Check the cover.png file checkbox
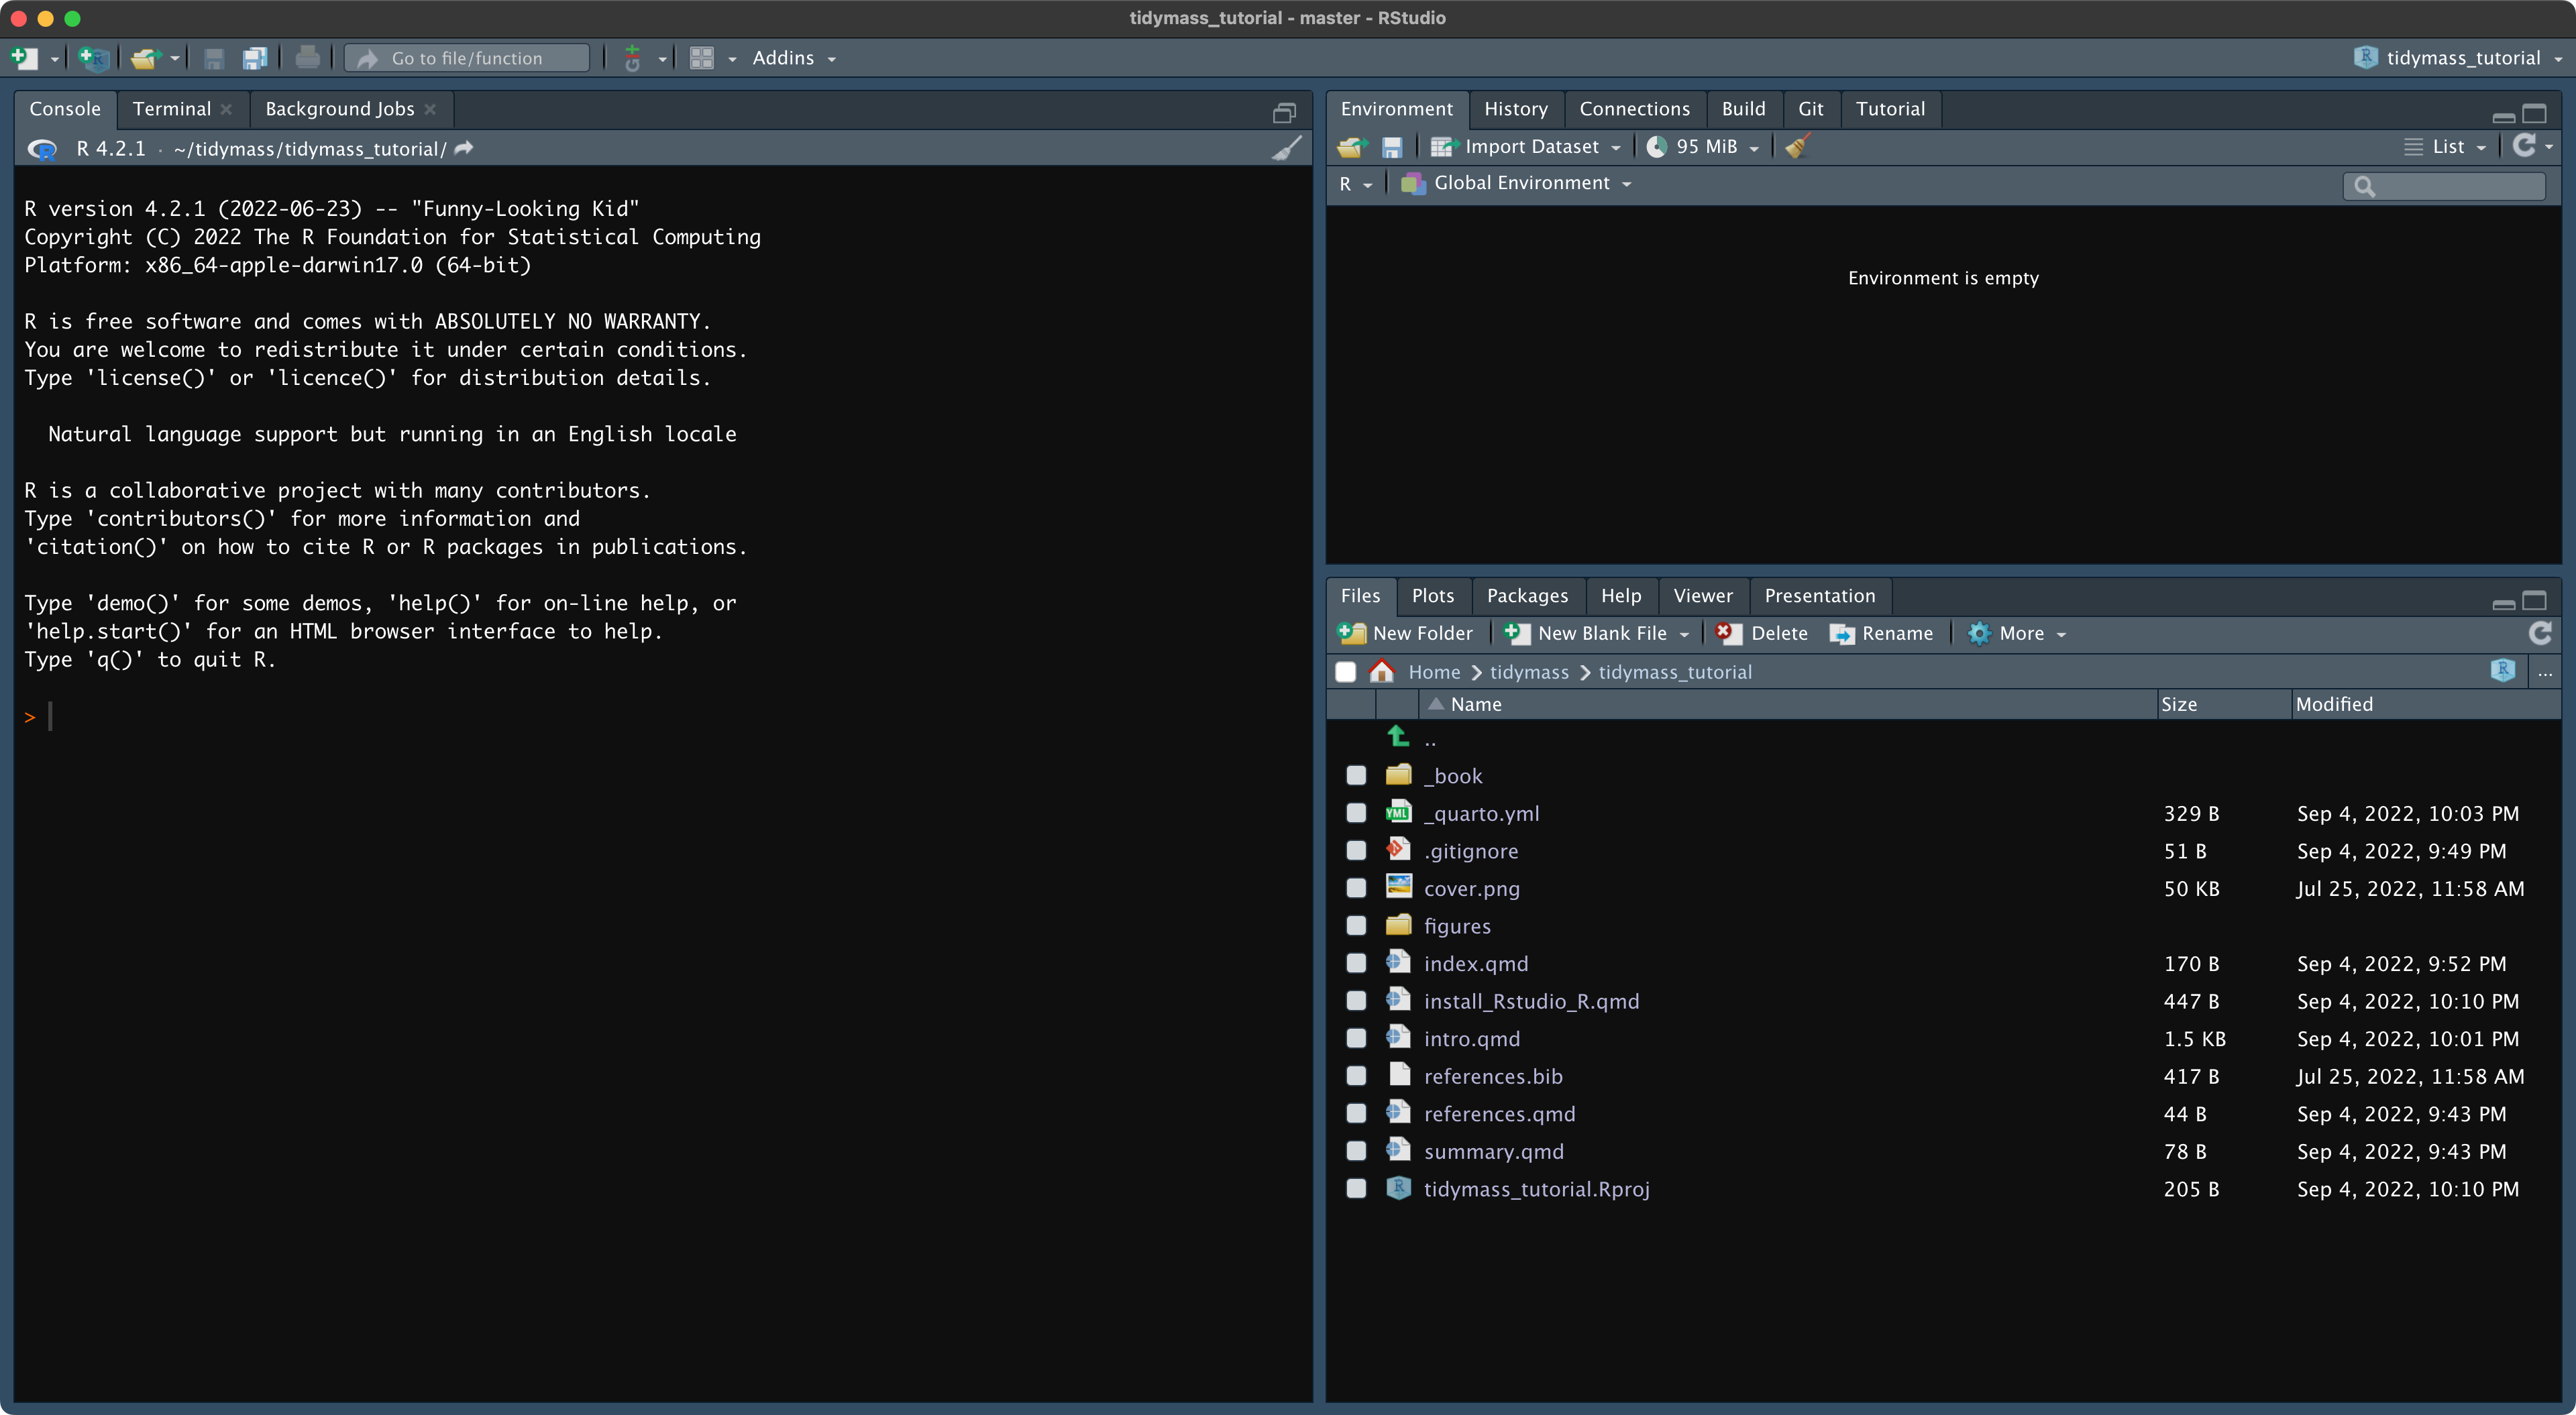2576x1415 pixels. [x=1356, y=888]
